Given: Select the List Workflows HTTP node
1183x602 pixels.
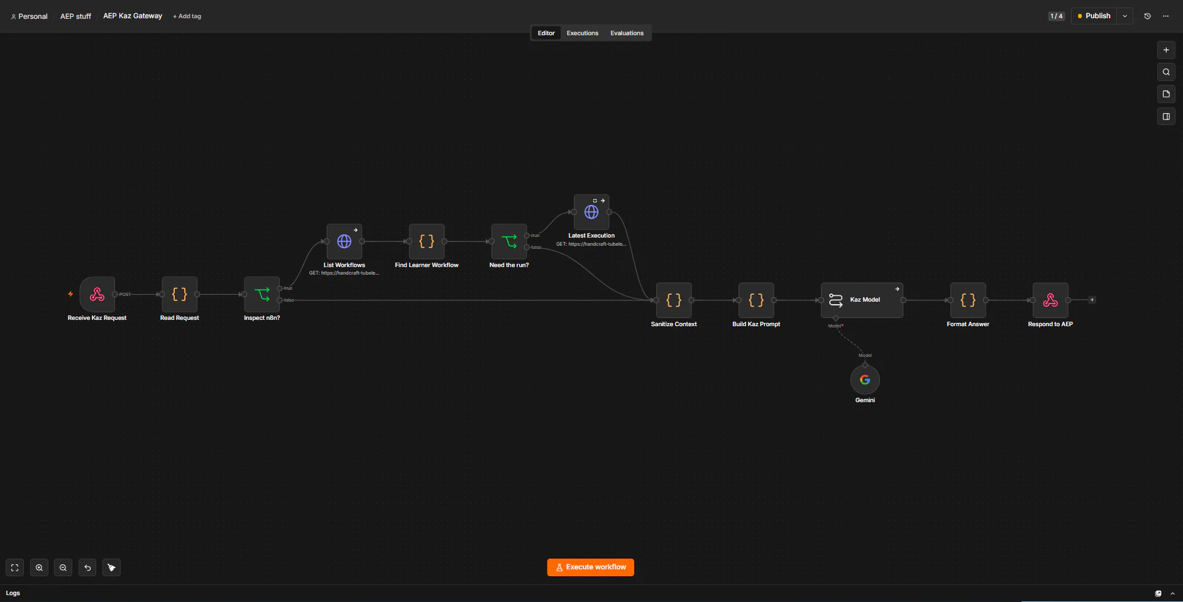Looking at the screenshot, I should point(344,241).
